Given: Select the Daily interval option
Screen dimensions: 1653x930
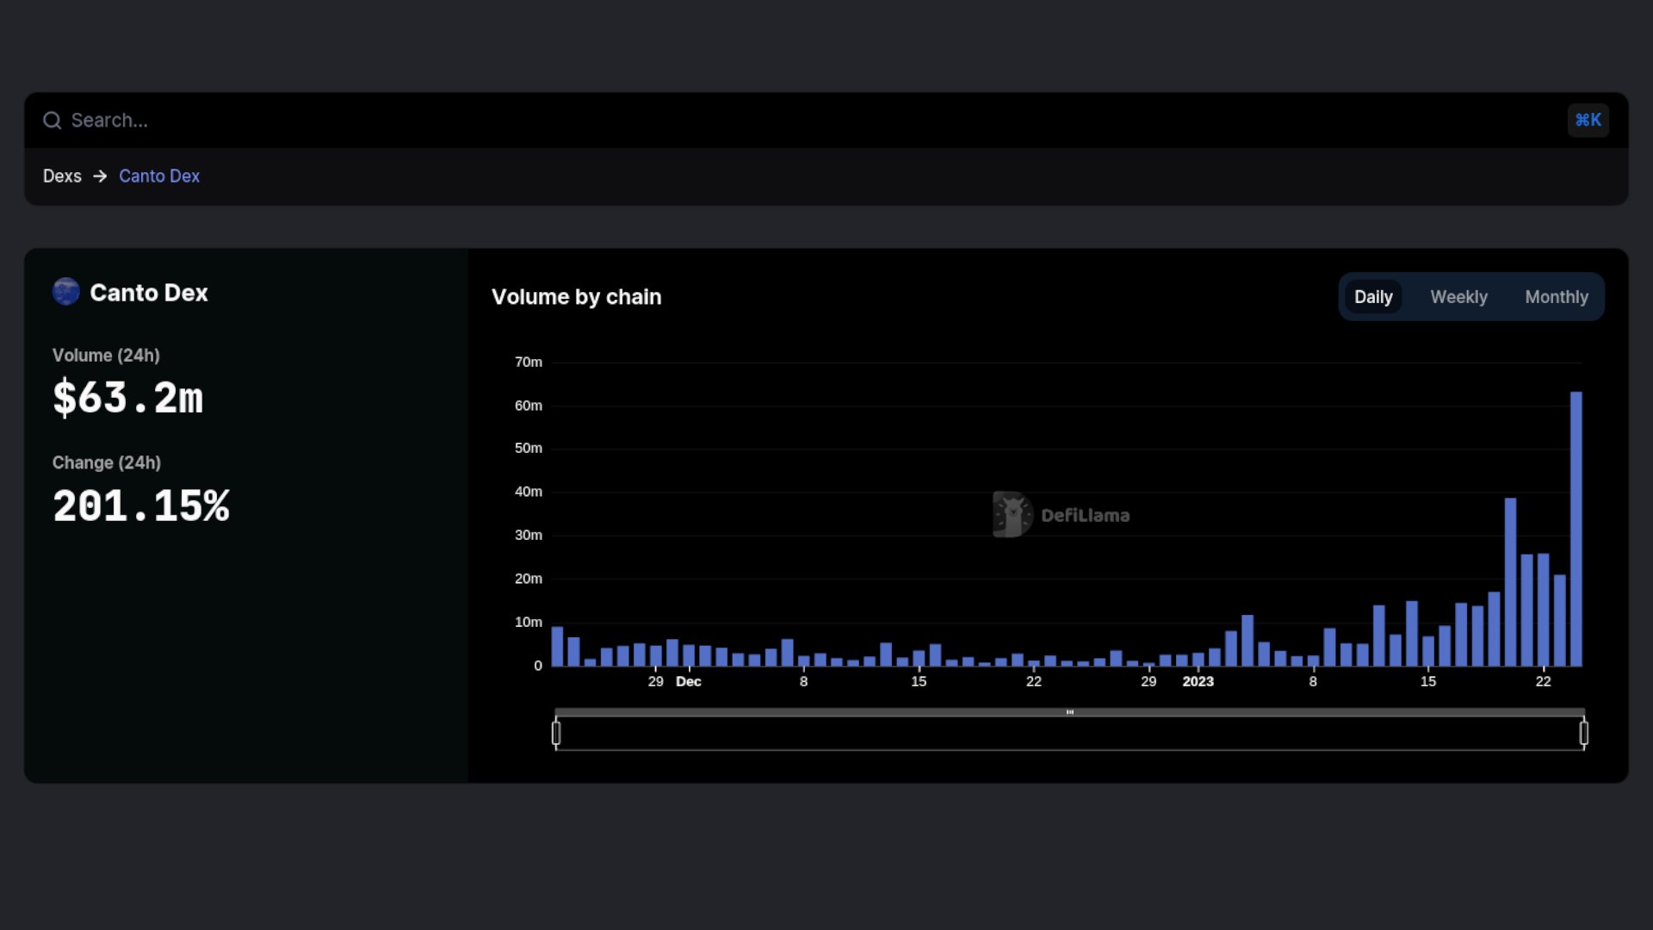Looking at the screenshot, I should [x=1372, y=297].
